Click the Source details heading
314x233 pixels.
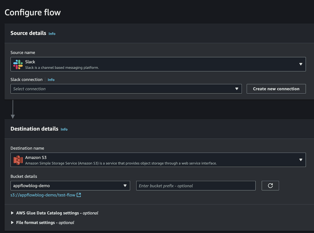(x=28, y=33)
